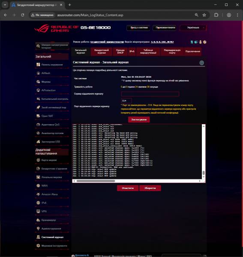Image resolution: width=243 pixels, height=257 pixels.
Task: Open the VPN sidebar item
Action: (x=52, y=211)
